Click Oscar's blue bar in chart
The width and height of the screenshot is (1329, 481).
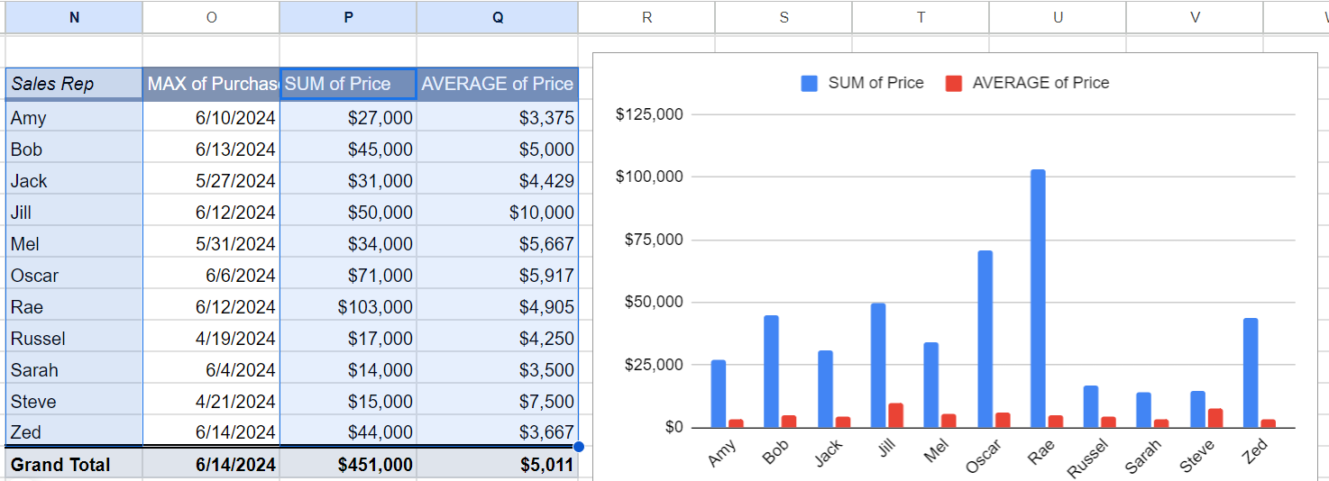click(x=985, y=338)
